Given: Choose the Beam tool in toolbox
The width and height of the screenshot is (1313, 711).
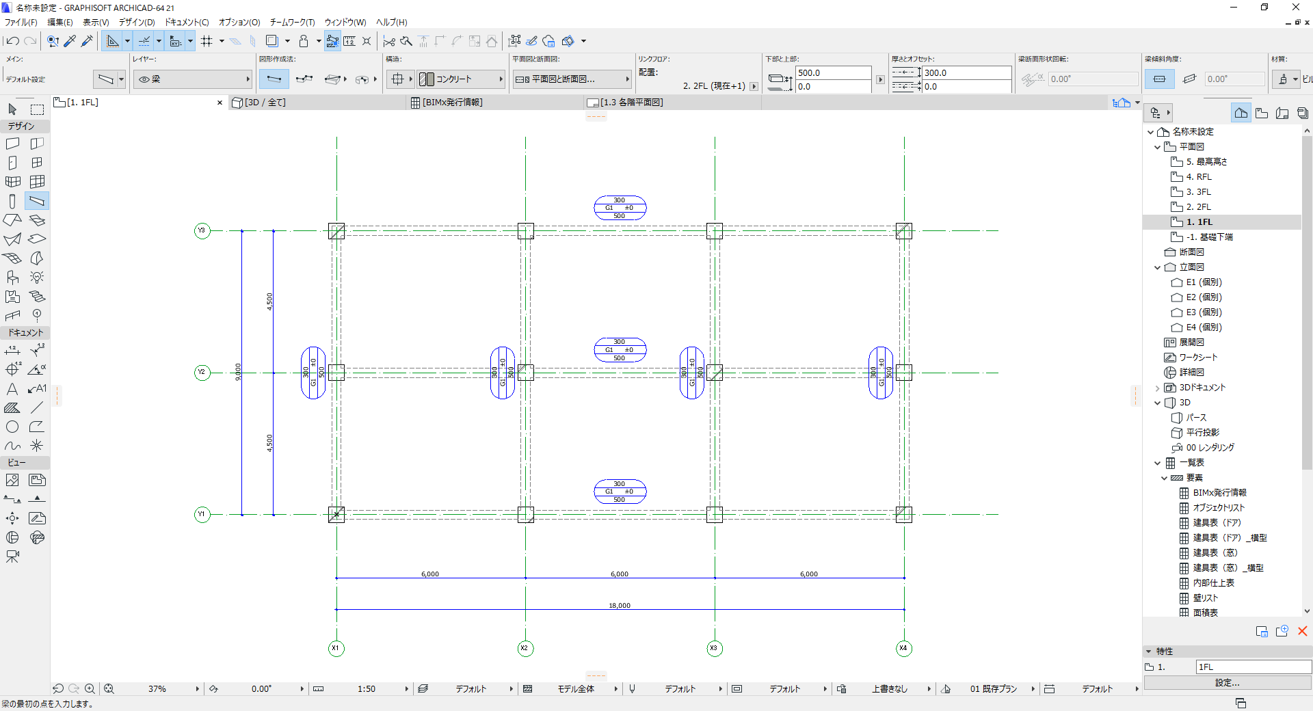Looking at the screenshot, I should pos(37,201).
